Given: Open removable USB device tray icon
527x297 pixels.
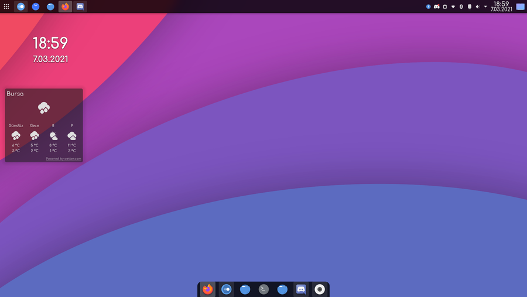Looking at the screenshot, I should click(470, 6).
